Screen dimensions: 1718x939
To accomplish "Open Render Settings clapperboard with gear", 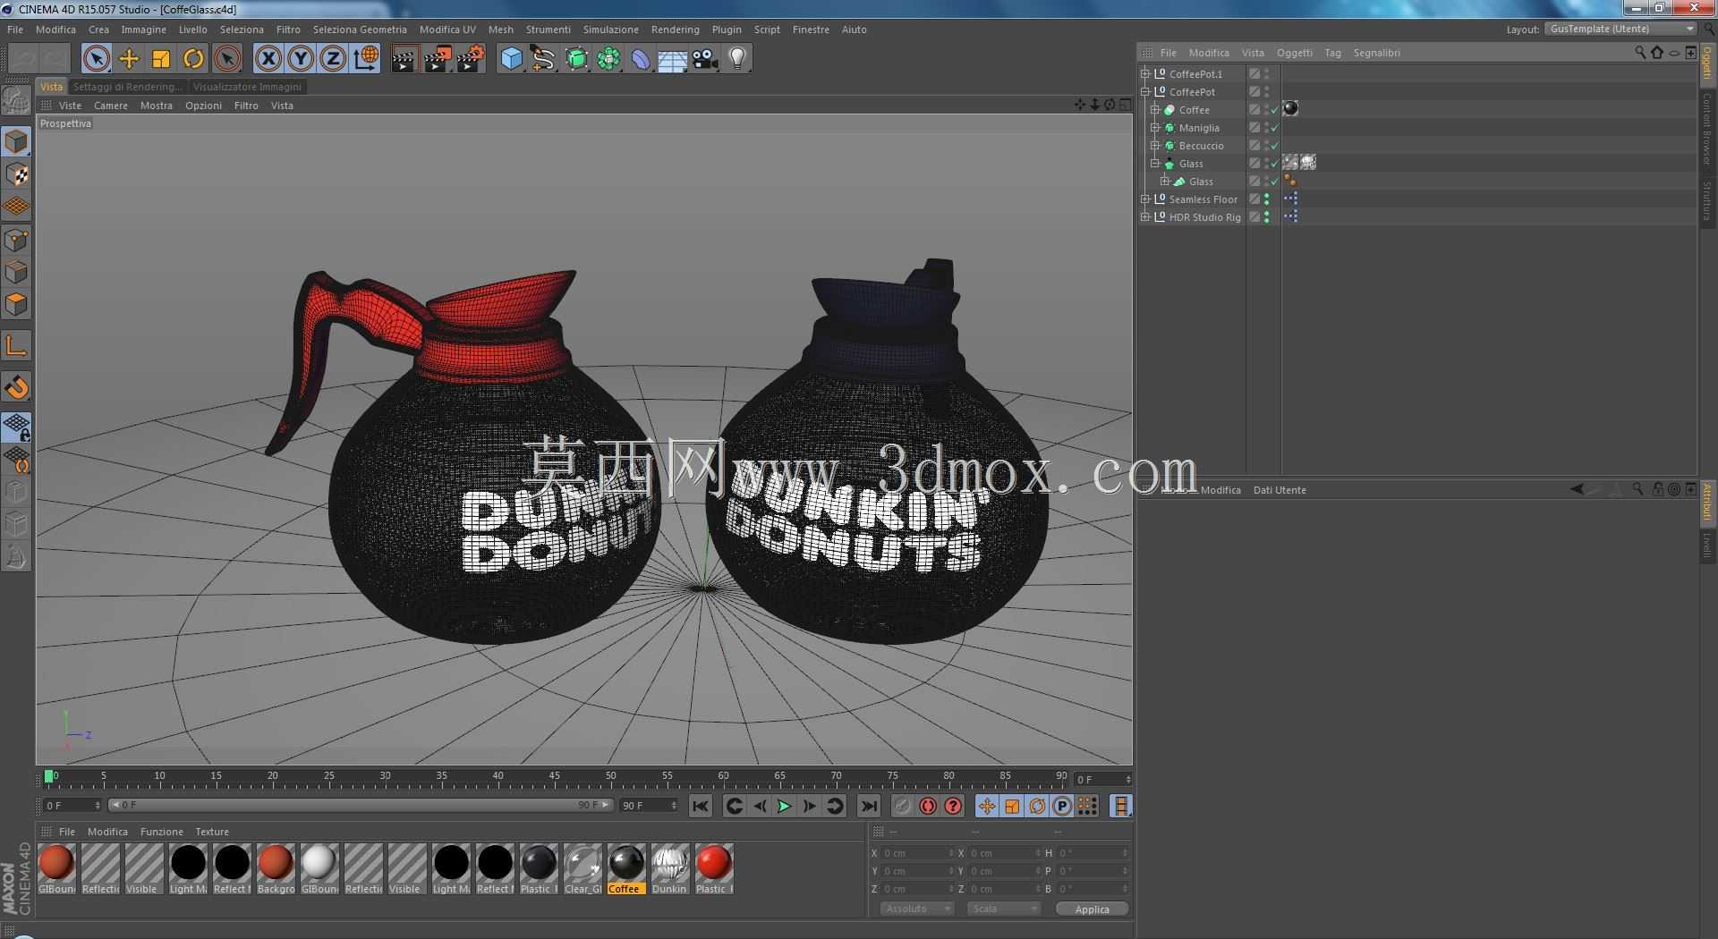I will pos(471,59).
